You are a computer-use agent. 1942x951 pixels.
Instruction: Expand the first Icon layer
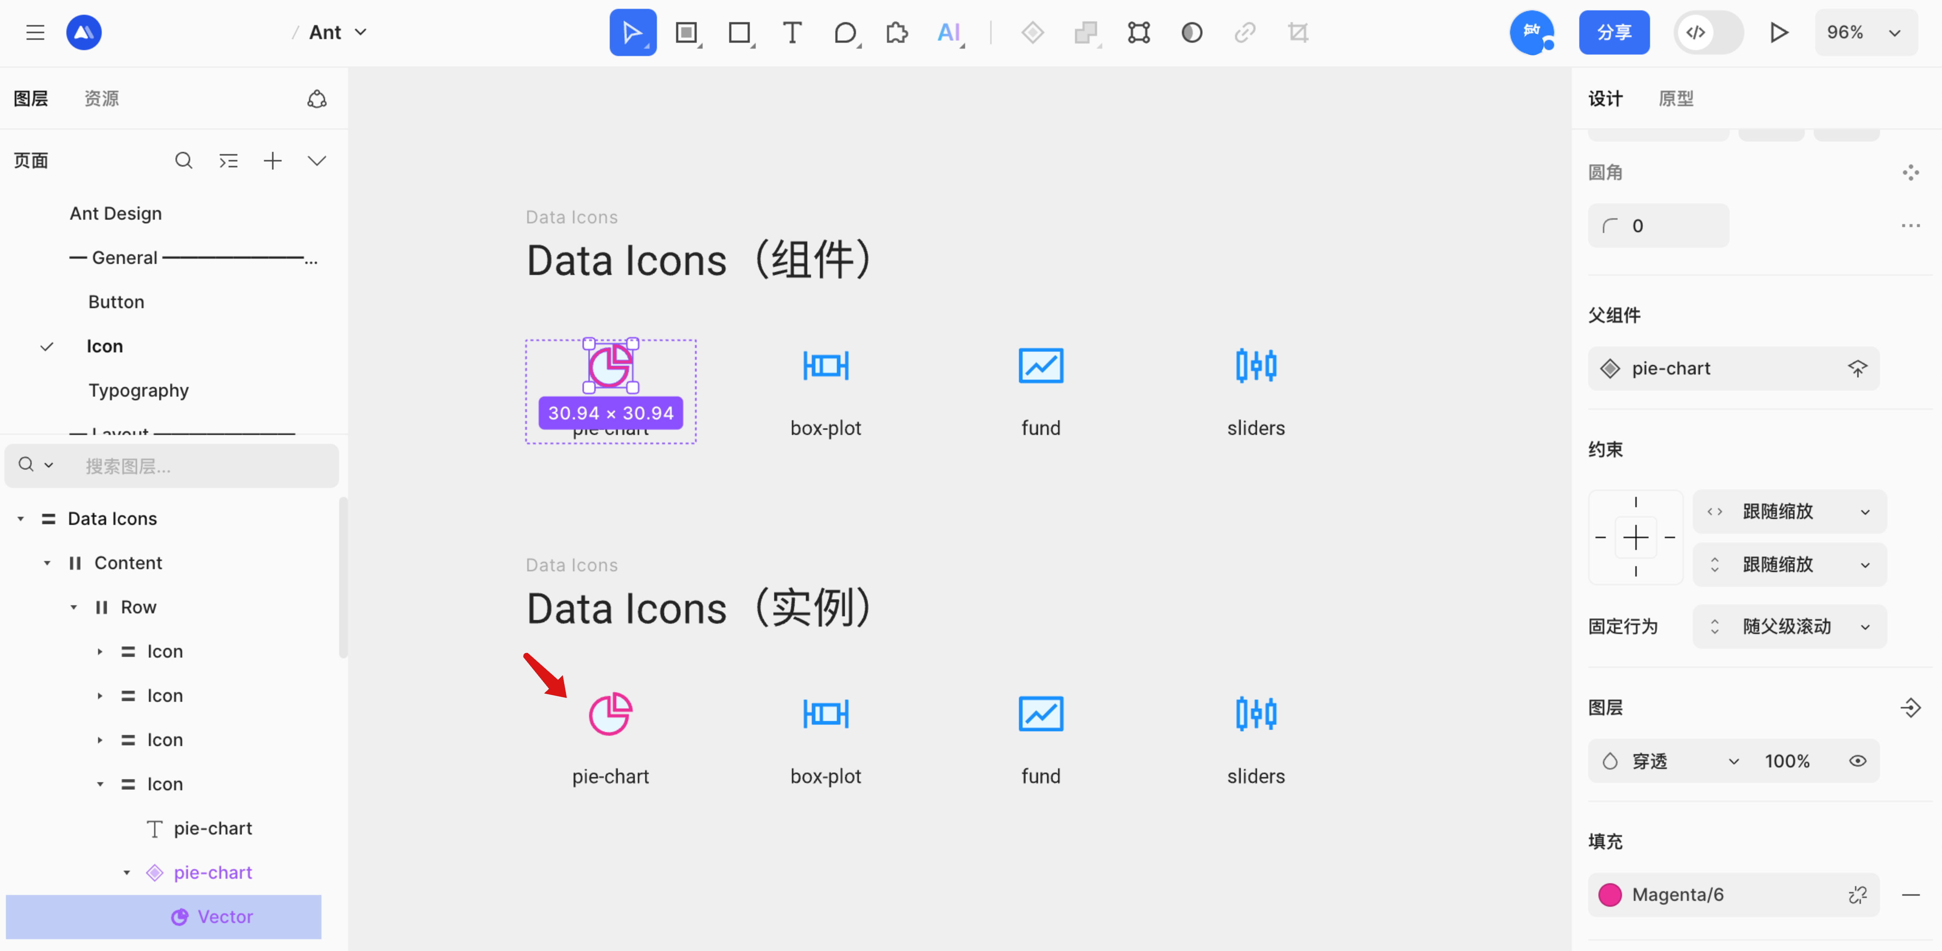coord(100,652)
